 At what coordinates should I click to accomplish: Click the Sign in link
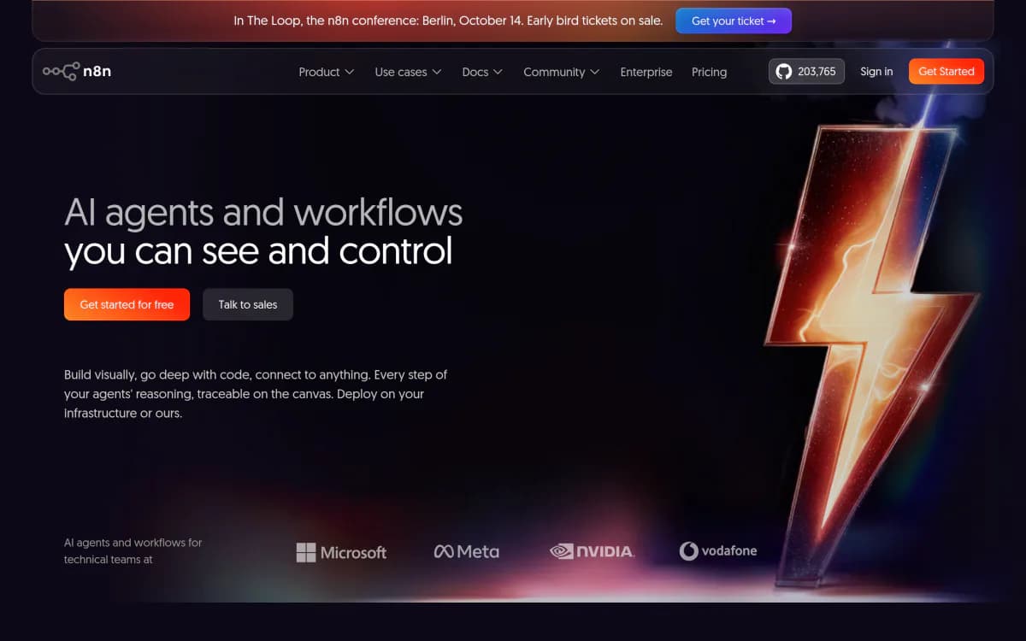point(876,72)
